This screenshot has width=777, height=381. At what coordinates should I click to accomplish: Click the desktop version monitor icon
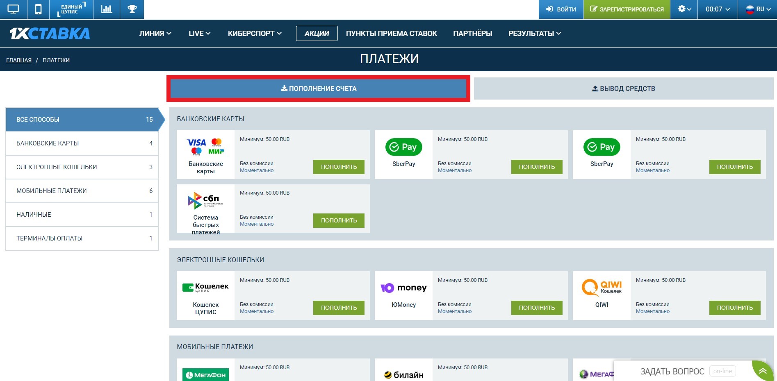pyautogui.click(x=14, y=9)
